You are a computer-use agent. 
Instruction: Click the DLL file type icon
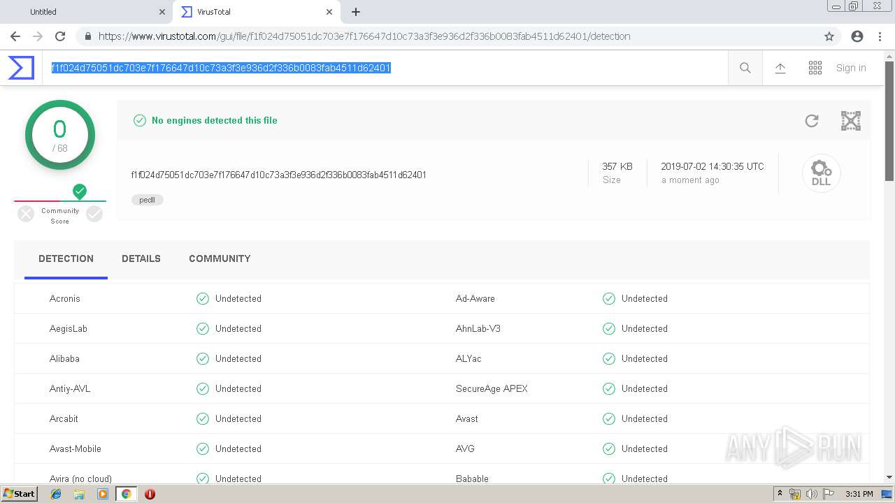[x=821, y=173]
